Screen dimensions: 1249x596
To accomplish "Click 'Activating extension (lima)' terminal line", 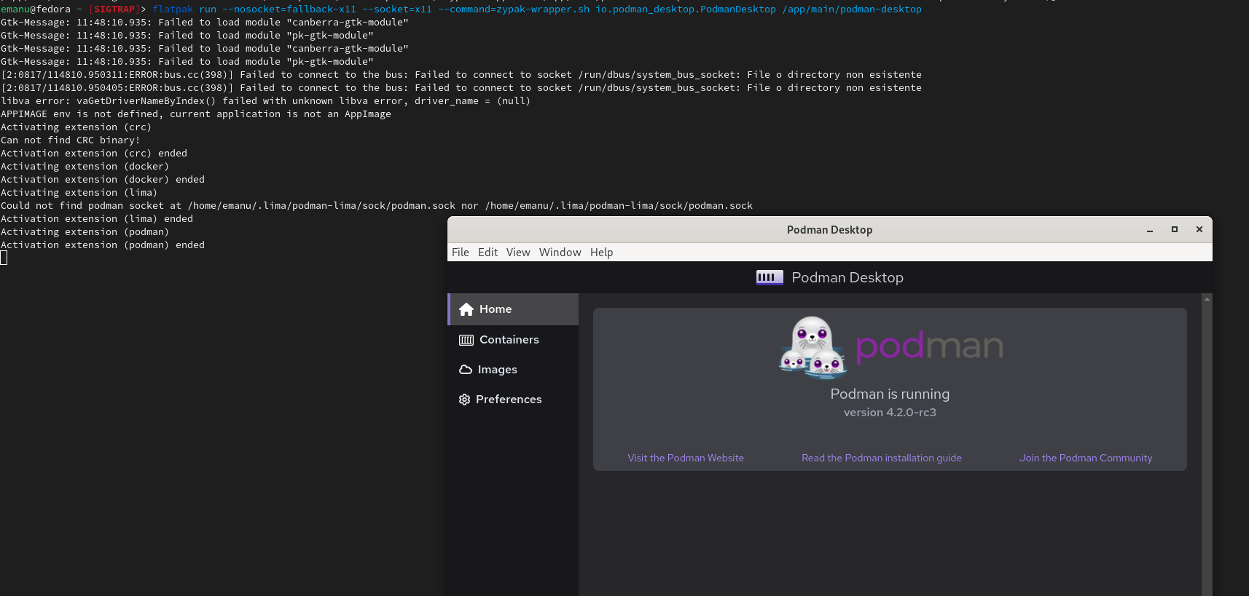I will tap(79, 193).
